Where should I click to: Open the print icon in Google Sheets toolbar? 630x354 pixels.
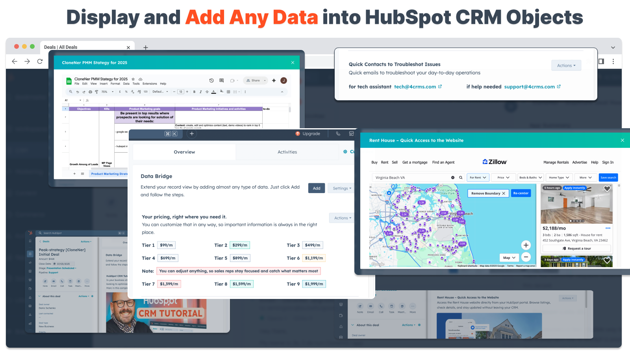tap(90, 92)
